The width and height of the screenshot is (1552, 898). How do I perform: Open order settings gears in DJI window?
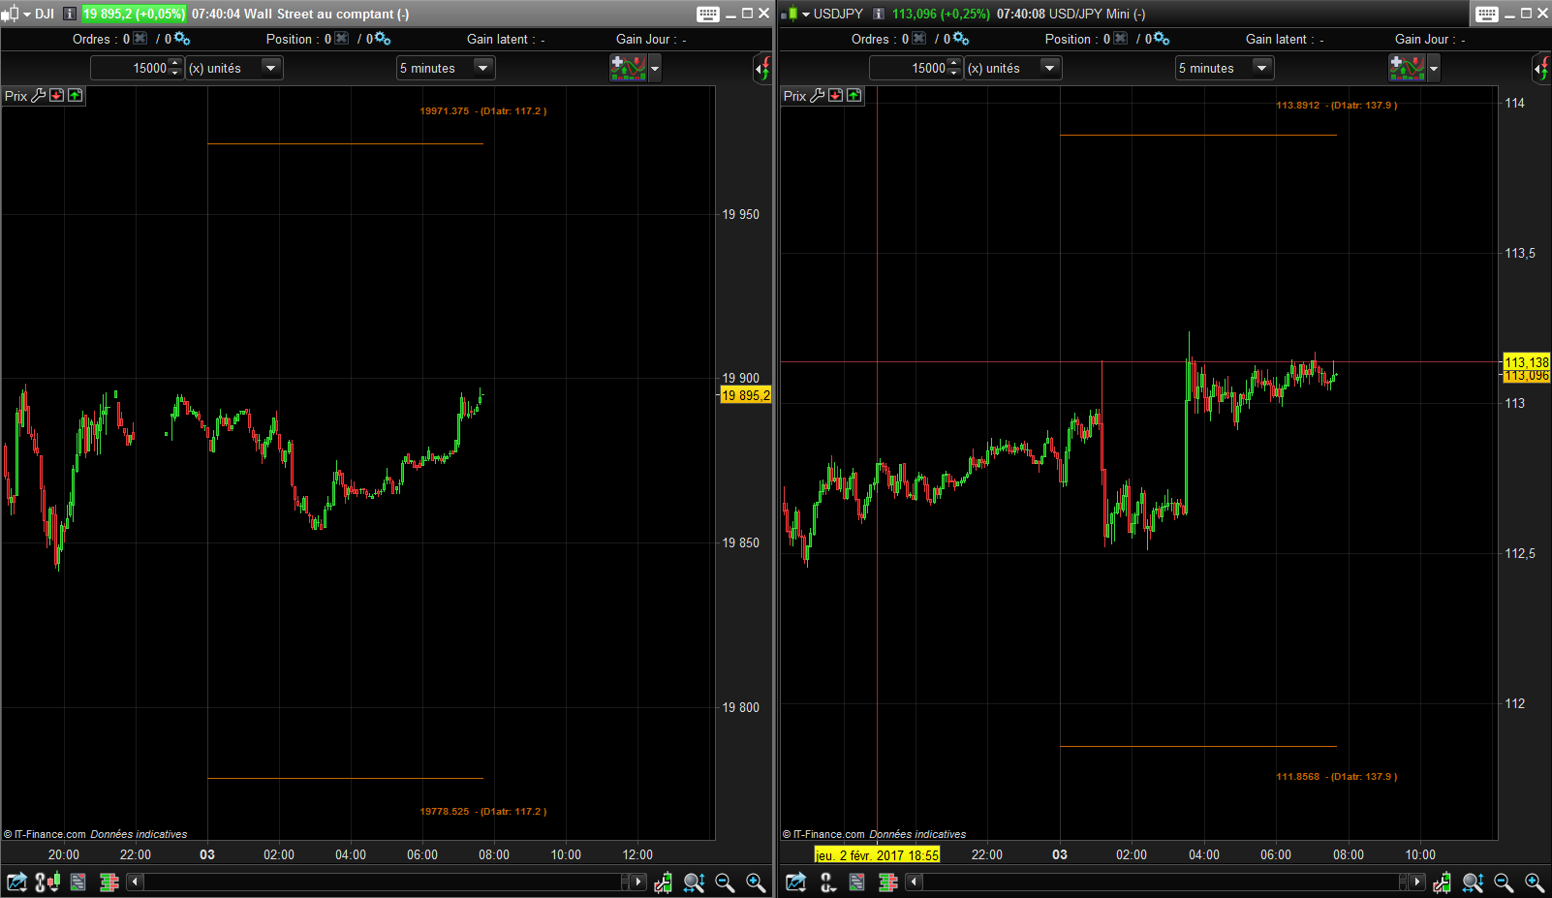[182, 39]
